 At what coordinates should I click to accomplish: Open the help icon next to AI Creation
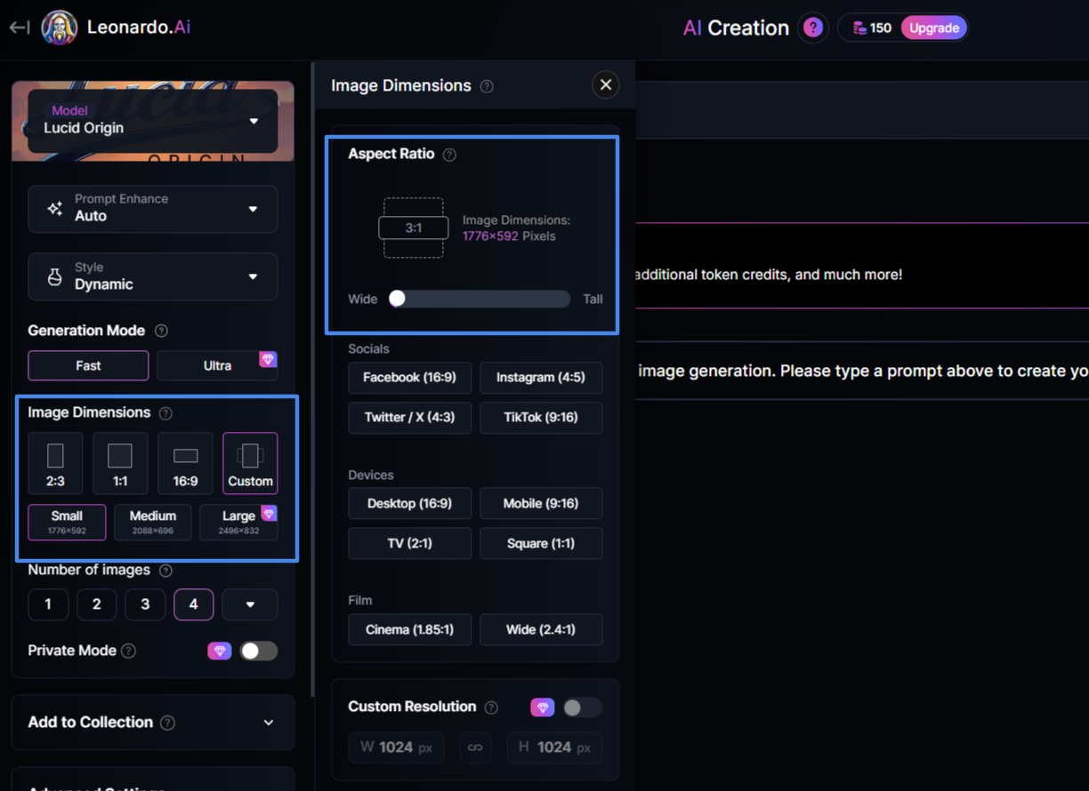click(812, 27)
